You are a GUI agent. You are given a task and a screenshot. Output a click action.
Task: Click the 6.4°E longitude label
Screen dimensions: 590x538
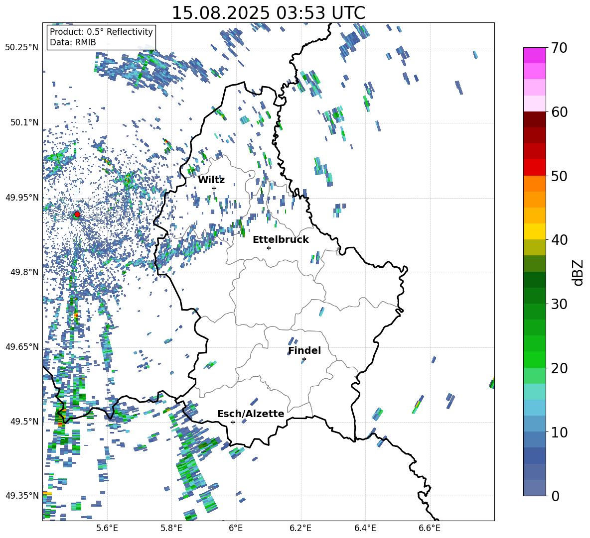coord(365,528)
